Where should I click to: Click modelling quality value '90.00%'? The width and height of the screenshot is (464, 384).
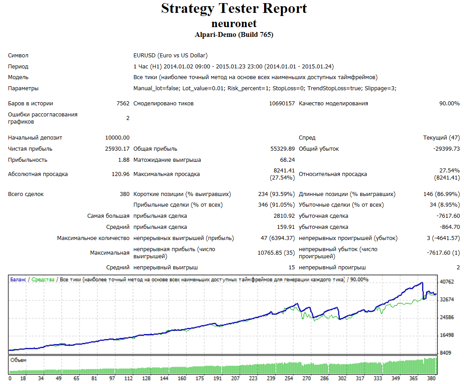(449, 104)
